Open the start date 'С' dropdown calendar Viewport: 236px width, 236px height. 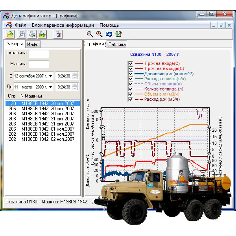51,76
